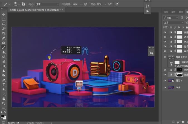Filter layers by pixel layers icon
Image resolution: width=188 pixels, height=124 pixels.
[x=182, y=18]
